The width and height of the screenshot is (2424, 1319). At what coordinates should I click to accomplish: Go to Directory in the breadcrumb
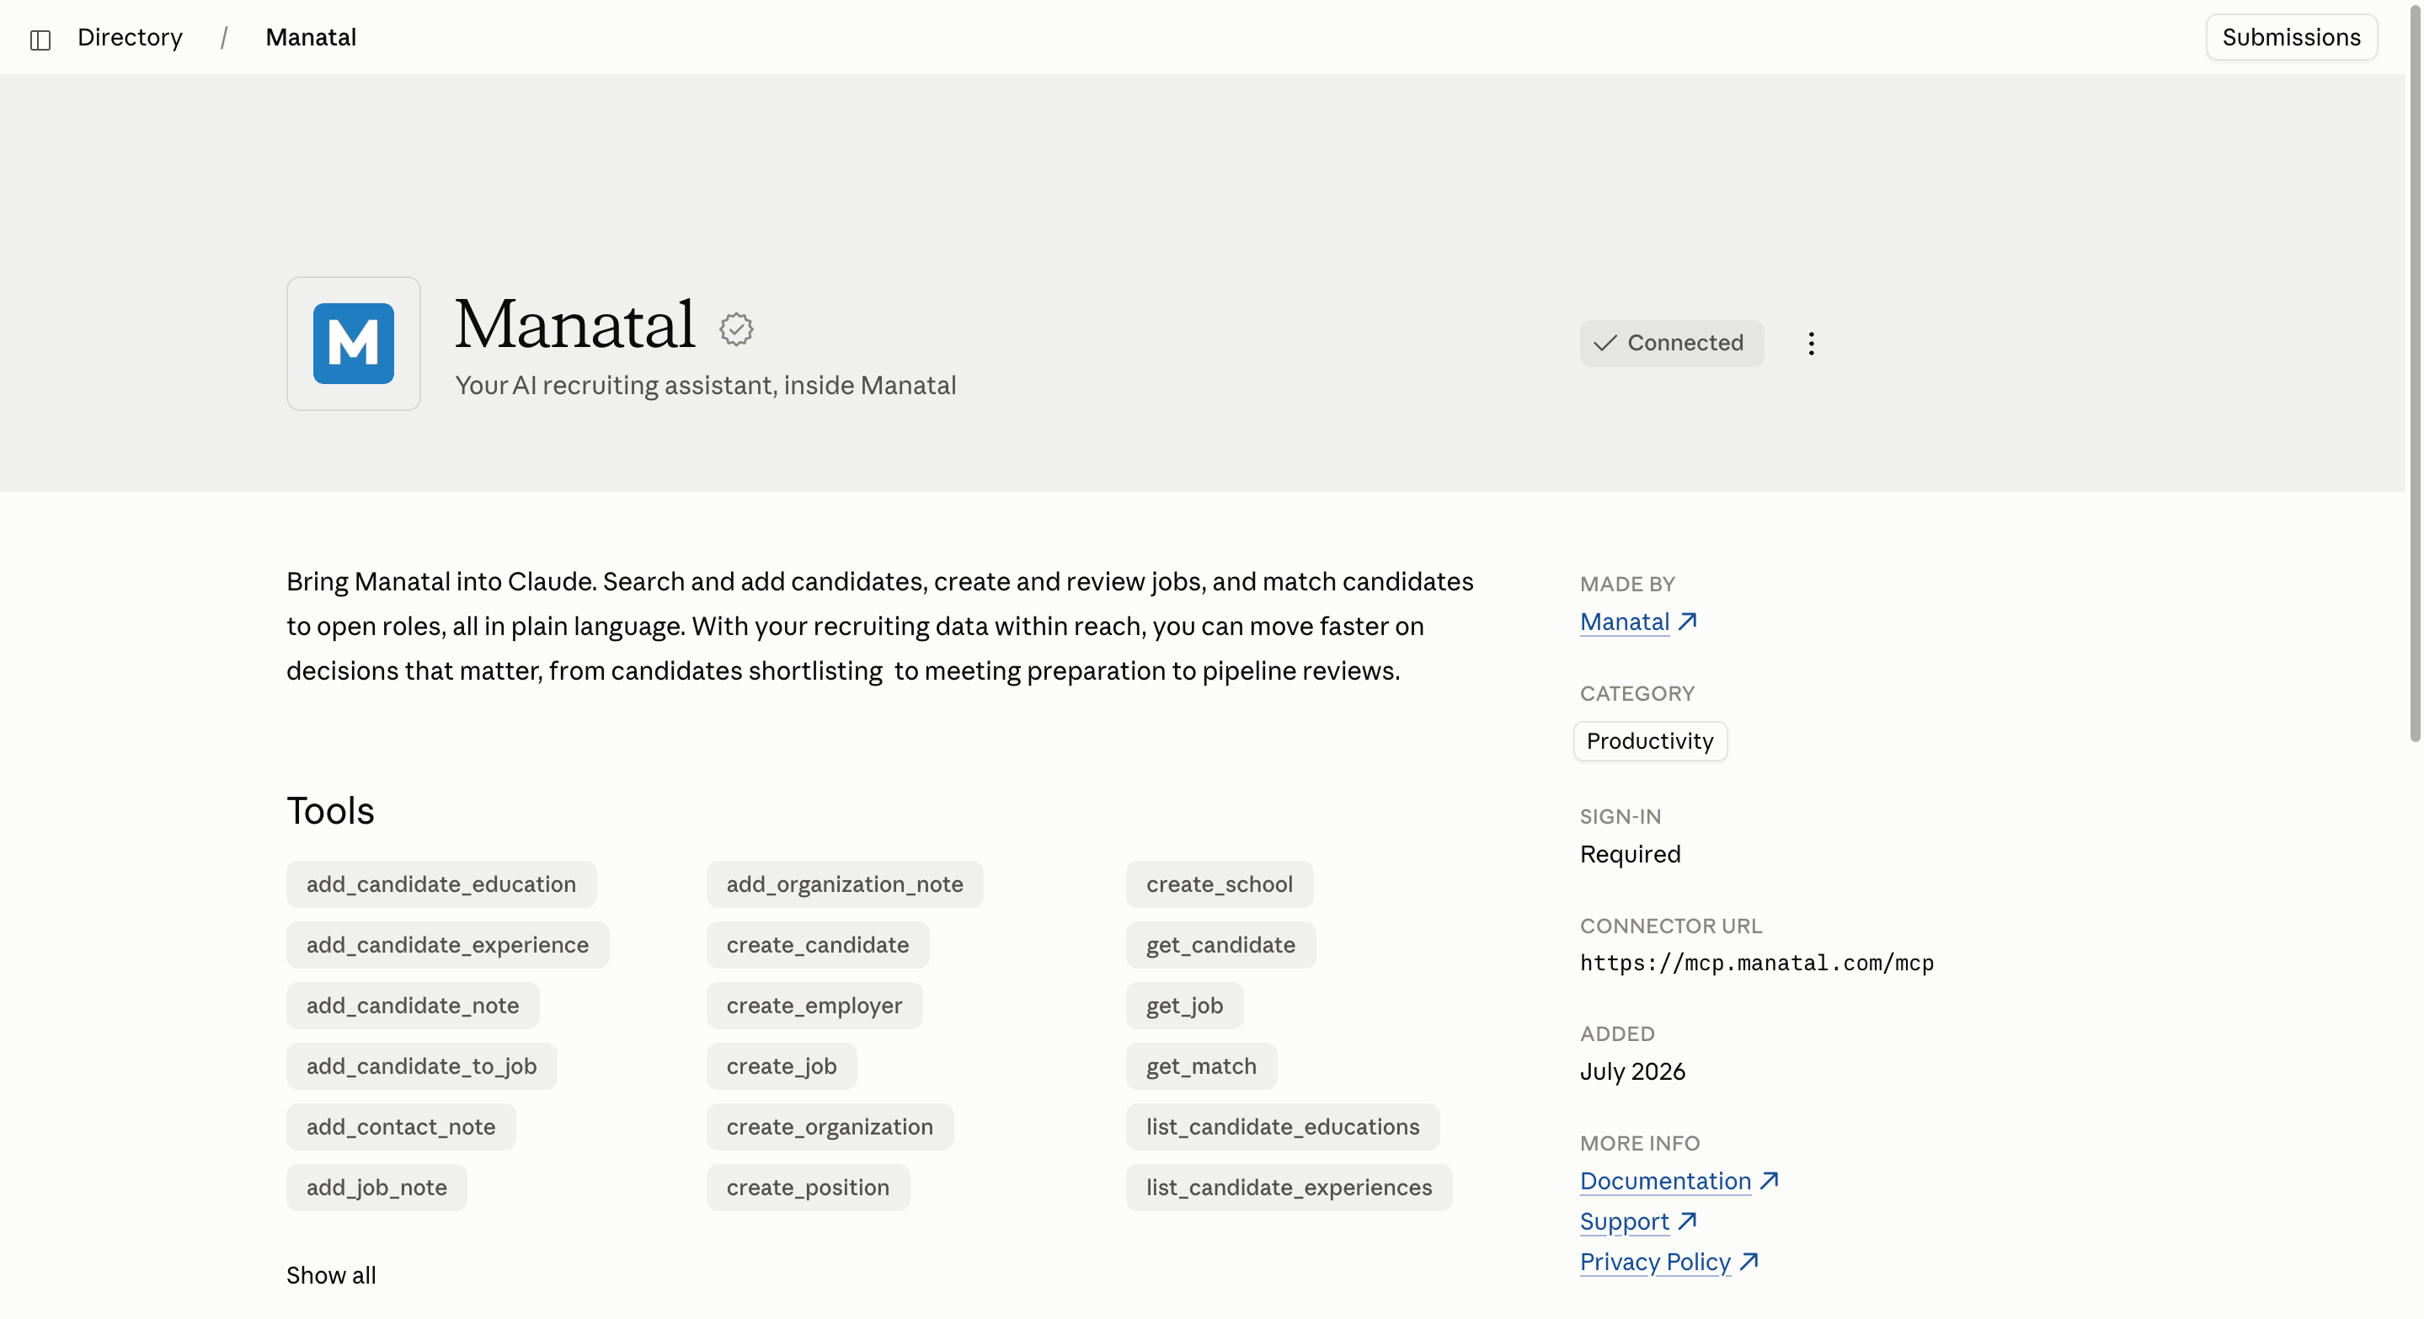[x=130, y=38]
